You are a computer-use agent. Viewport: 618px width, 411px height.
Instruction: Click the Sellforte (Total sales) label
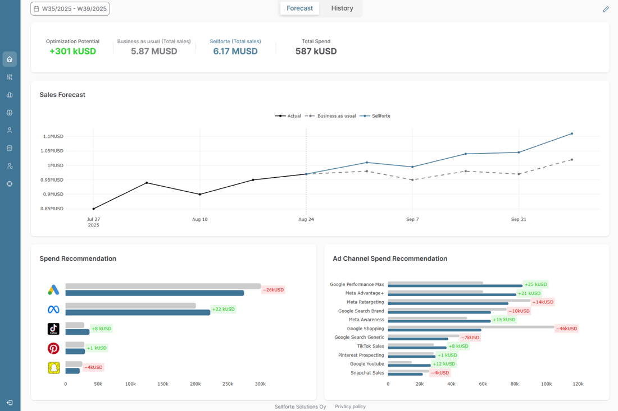tap(235, 41)
